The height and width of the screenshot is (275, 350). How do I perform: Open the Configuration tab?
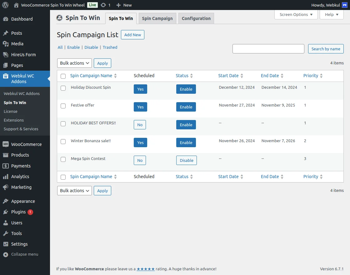(x=196, y=18)
